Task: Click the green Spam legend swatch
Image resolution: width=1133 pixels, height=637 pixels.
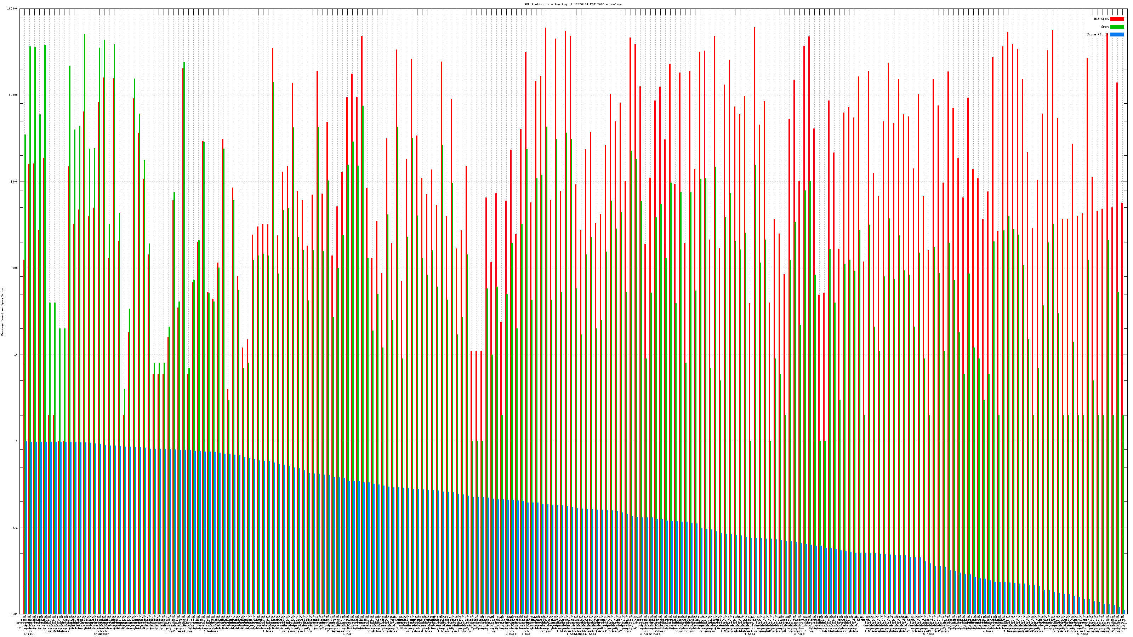Action: [1117, 27]
